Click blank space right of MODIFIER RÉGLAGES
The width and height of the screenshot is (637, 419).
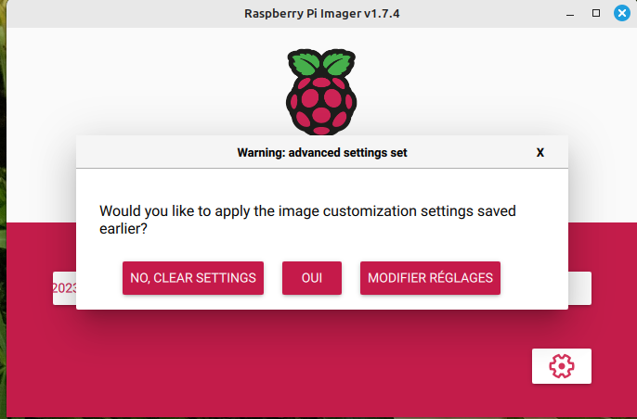pyautogui.click(x=534, y=278)
